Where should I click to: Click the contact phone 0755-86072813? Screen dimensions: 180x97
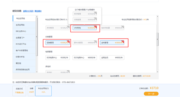click(x=69, y=82)
